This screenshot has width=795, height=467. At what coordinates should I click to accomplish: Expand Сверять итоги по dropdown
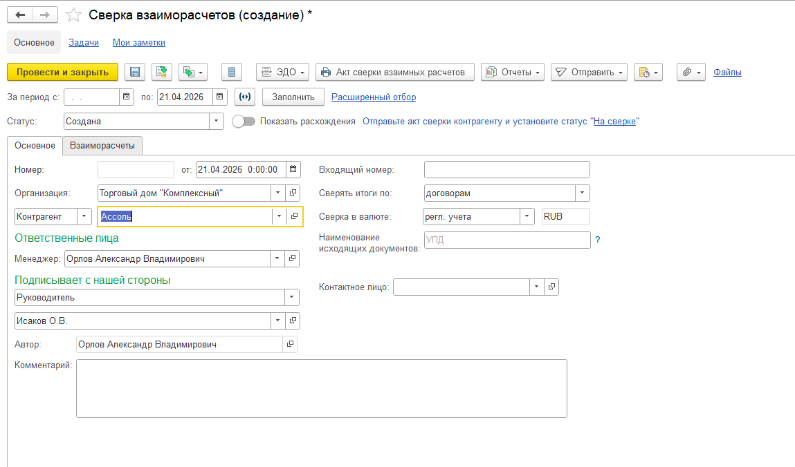(x=582, y=193)
